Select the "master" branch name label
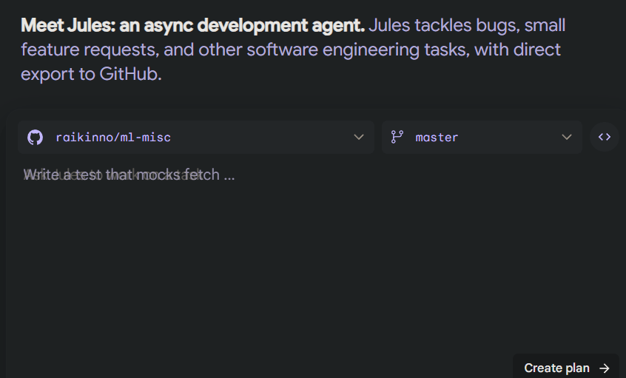The width and height of the screenshot is (626, 378). tap(437, 138)
